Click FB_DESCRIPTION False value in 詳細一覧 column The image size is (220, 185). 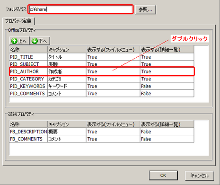click(x=167, y=132)
